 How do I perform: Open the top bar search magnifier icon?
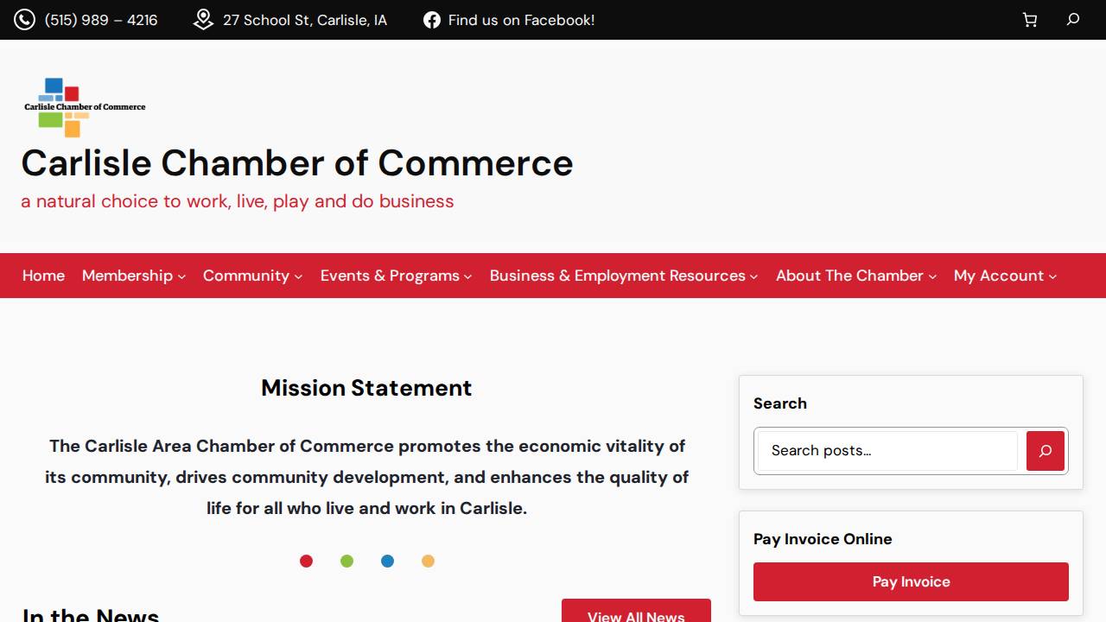1073,19
